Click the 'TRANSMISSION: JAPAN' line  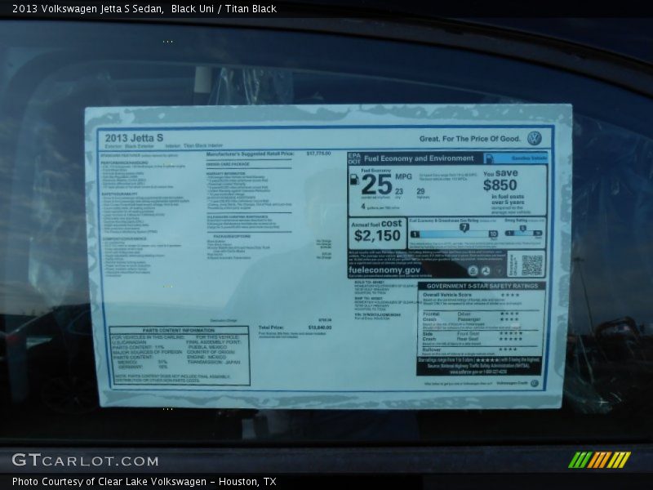[214, 362]
